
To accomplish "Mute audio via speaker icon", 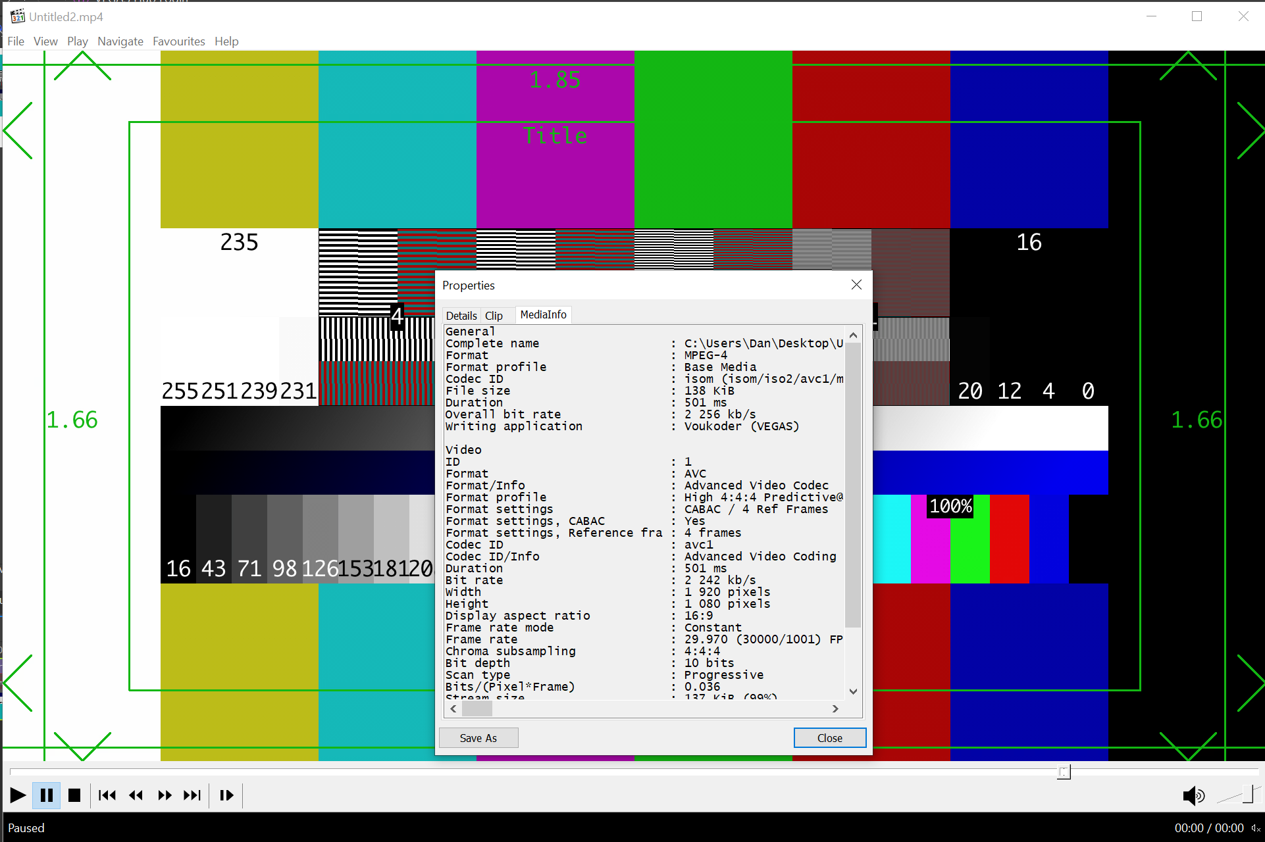I will 1193,796.
